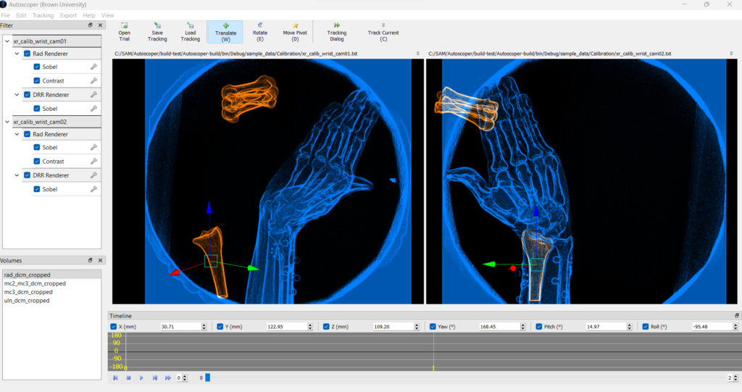Viewport: 742px width, 392px height.
Task: Disable the Sobel filter under cam02 DRR Renderer
Action: tap(37, 189)
